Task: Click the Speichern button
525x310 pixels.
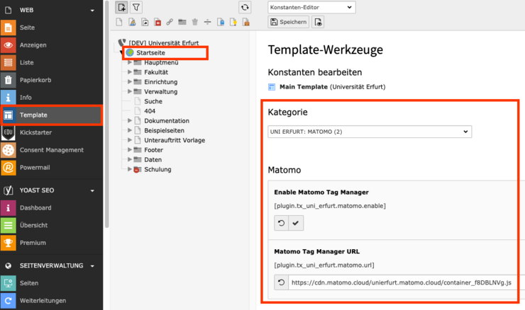Action: 288,22
